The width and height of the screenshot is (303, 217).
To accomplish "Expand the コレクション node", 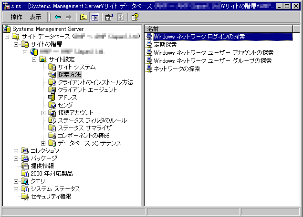I will [16, 151].
